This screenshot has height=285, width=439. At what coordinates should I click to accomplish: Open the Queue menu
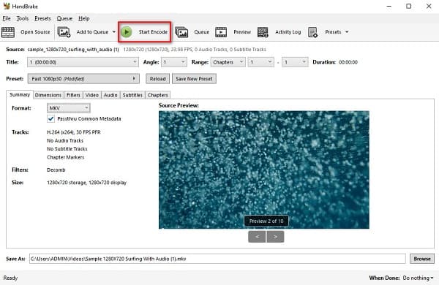(64, 18)
